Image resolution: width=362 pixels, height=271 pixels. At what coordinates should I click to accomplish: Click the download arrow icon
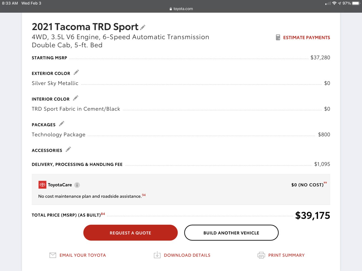tap(157, 255)
